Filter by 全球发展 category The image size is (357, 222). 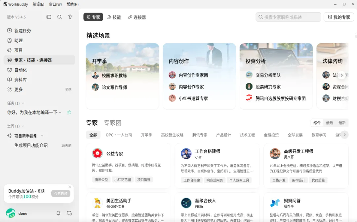coord(295,135)
